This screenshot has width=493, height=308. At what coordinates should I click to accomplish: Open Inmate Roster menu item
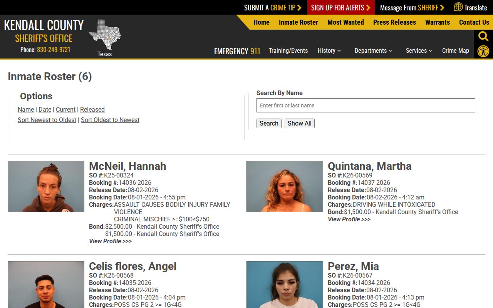pyautogui.click(x=298, y=22)
